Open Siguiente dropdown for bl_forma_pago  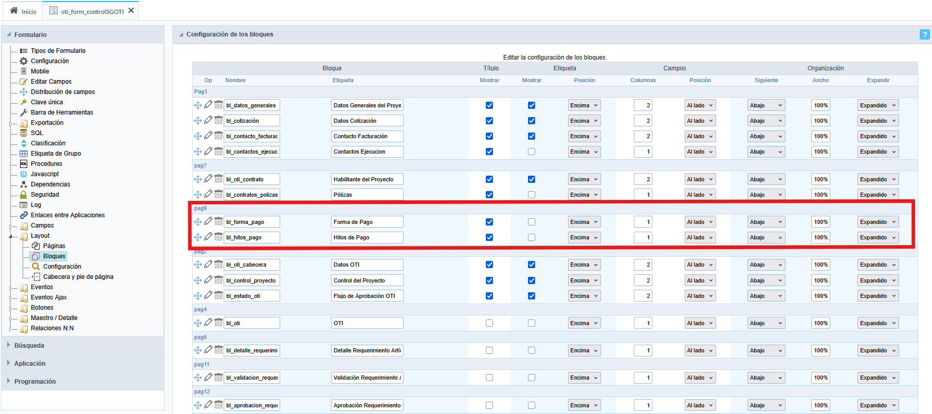coord(766,222)
